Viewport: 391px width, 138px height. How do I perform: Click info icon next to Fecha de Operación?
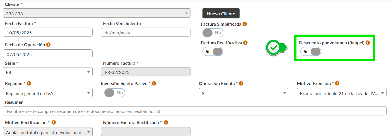48,45
